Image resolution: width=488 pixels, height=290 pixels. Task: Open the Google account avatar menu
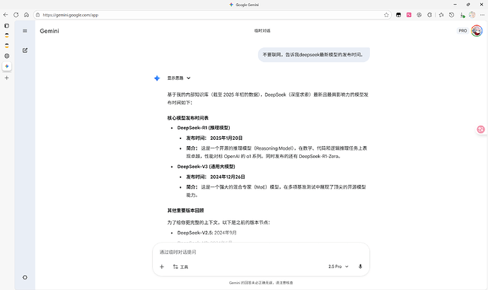[x=477, y=31]
